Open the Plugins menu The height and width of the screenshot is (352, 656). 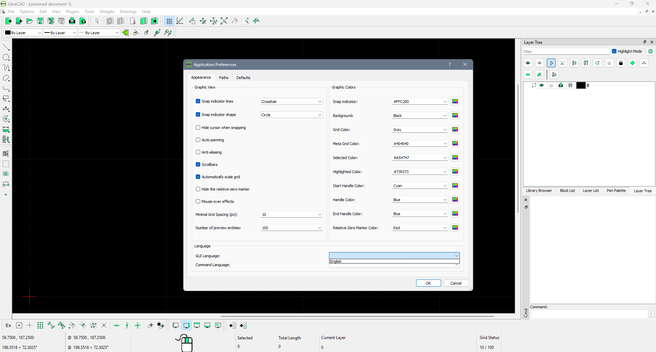pos(72,12)
